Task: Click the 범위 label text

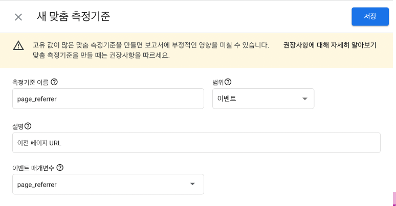Action: (218, 83)
